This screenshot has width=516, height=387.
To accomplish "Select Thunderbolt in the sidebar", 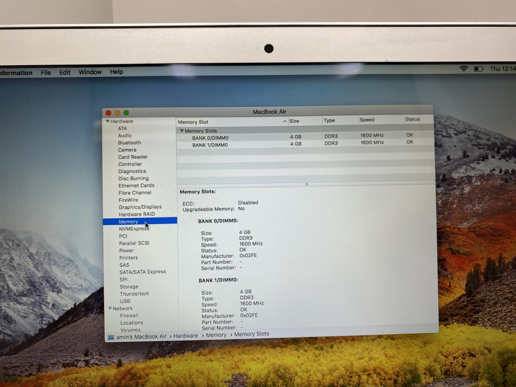I will [134, 294].
